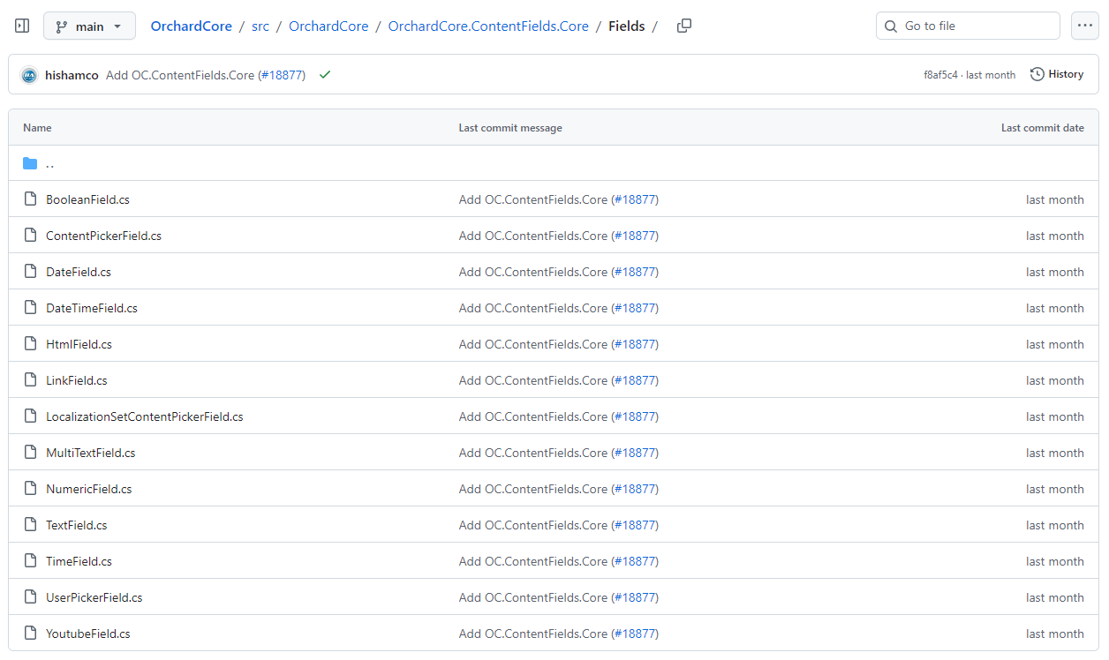Toggle the side panel file tree icon

(x=22, y=26)
